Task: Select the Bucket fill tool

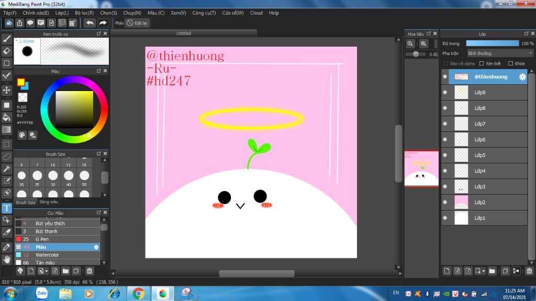Action: pyautogui.click(x=7, y=117)
